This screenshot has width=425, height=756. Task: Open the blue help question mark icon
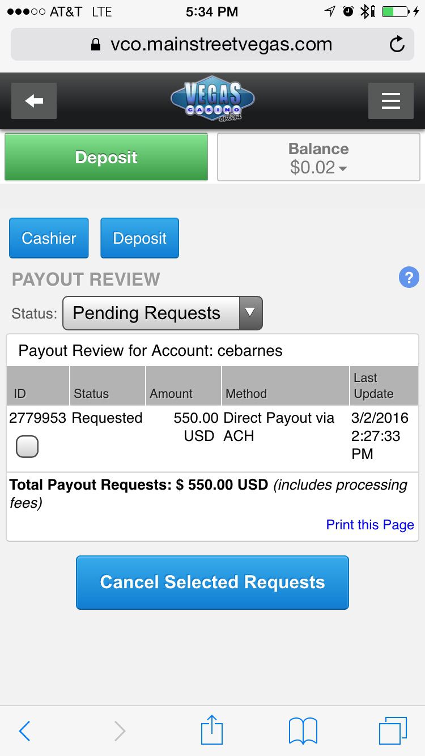tap(409, 278)
